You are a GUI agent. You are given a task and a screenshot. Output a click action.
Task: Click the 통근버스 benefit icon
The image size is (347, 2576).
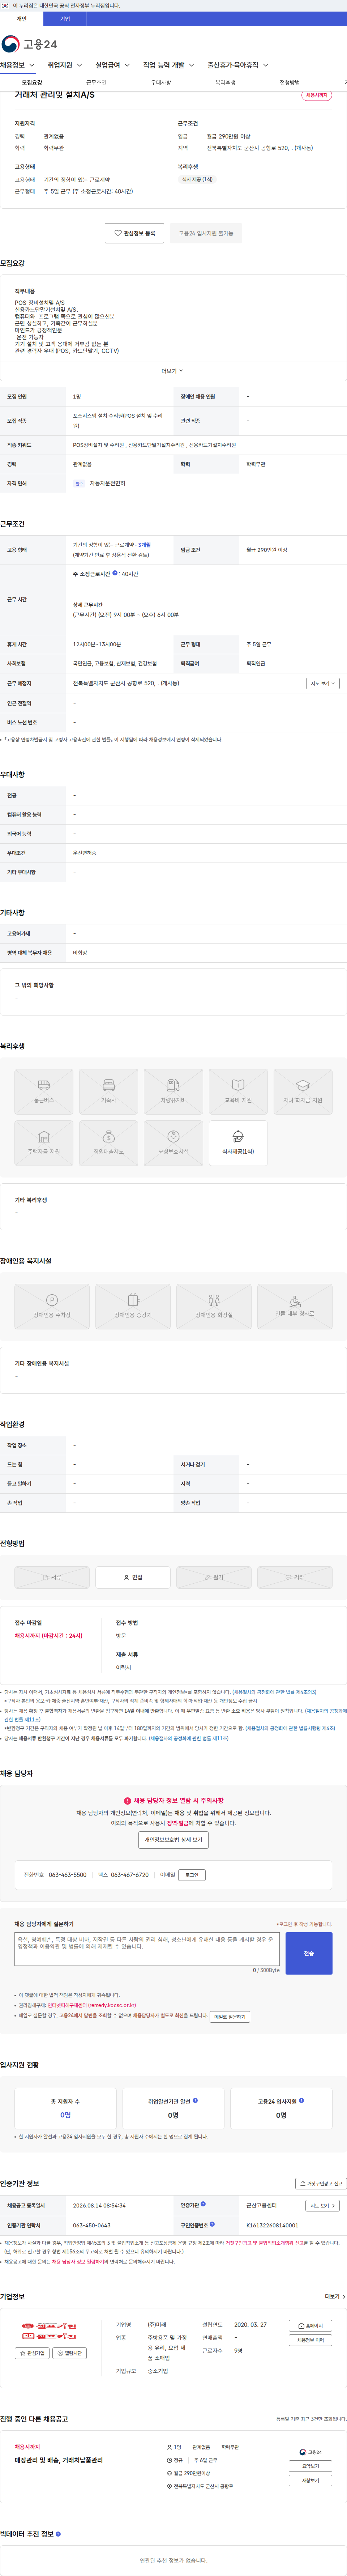pos(44,1092)
